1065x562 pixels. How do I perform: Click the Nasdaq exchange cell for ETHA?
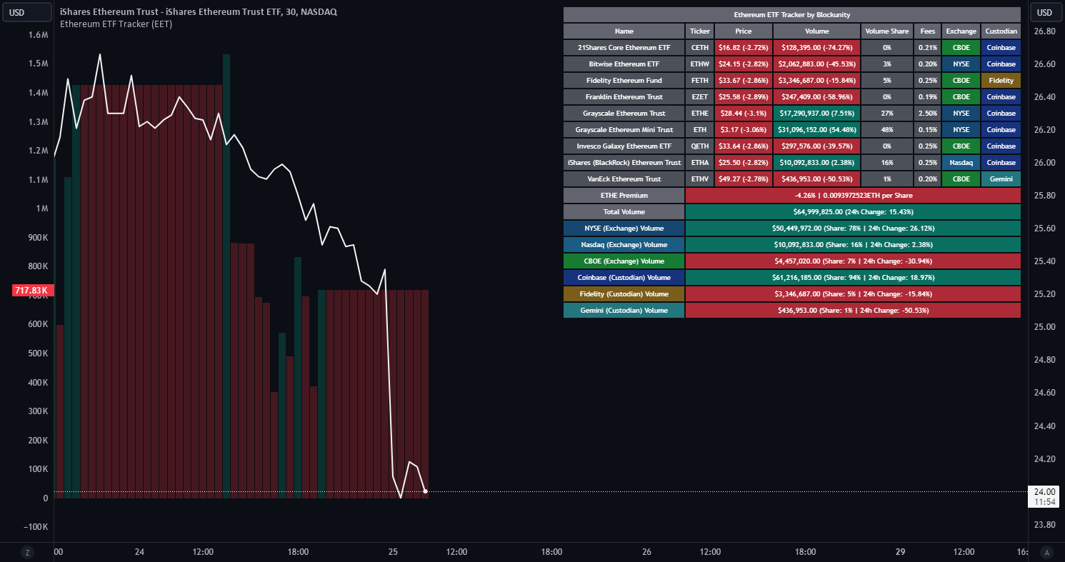[961, 163]
